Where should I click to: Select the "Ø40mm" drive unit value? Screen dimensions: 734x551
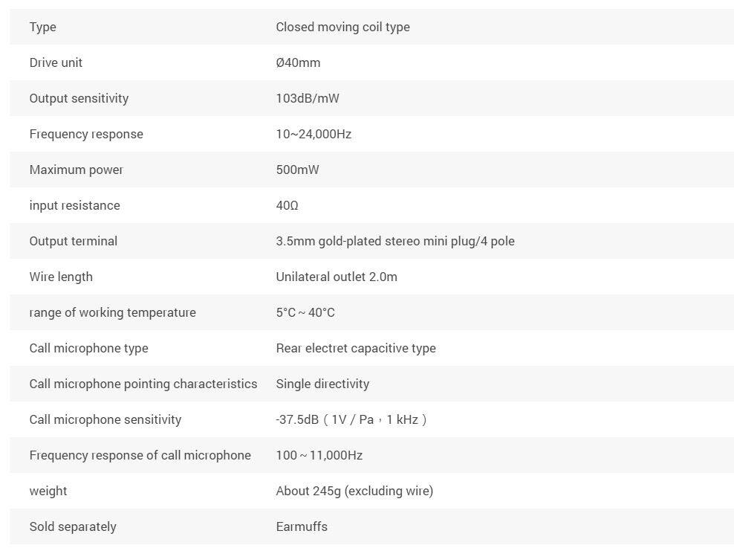pyautogui.click(x=298, y=62)
